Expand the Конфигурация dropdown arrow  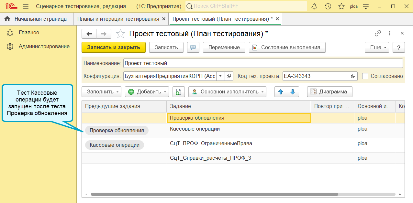(220, 76)
